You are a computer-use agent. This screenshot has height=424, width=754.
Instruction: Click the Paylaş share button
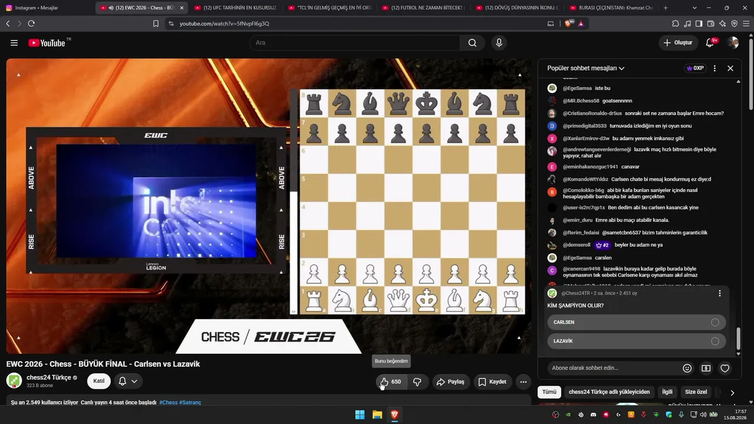pyautogui.click(x=451, y=382)
